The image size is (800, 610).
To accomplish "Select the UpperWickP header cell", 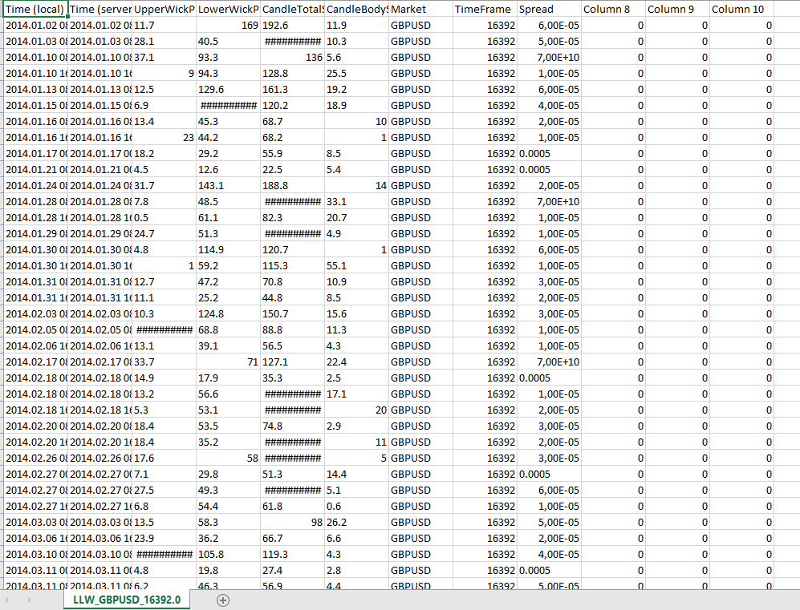I will tap(164, 9).
